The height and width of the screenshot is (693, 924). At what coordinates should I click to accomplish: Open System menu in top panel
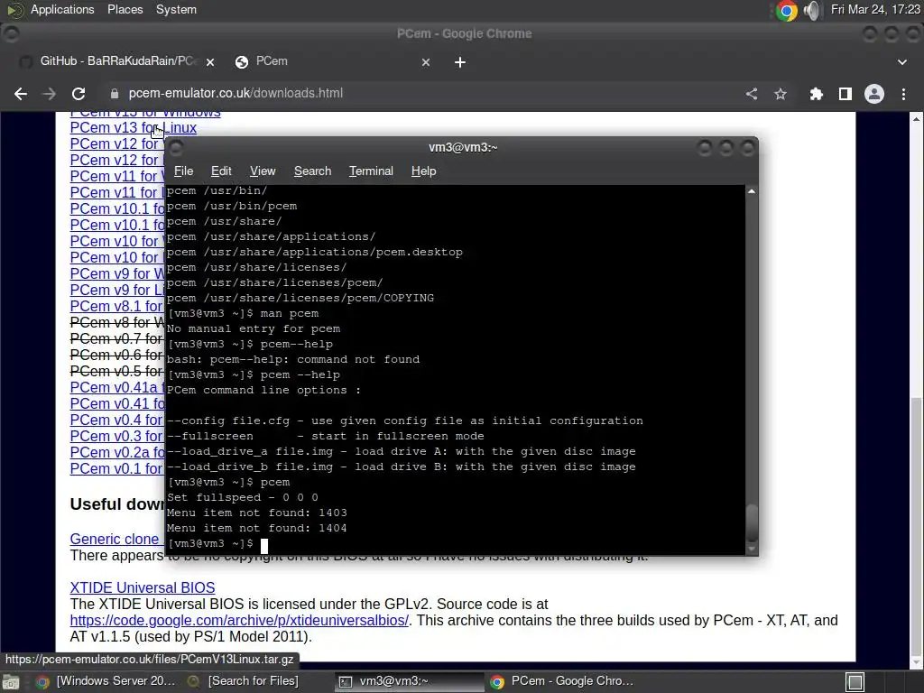pyautogui.click(x=176, y=9)
